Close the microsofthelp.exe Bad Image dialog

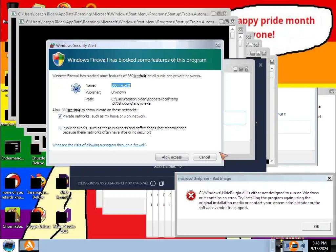click(x=329, y=178)
